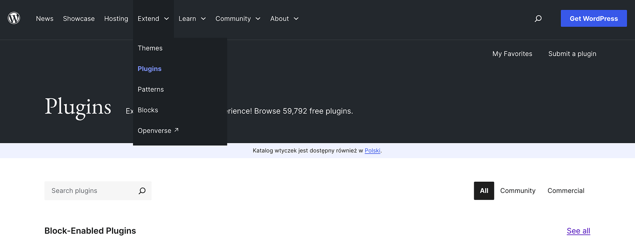Select Plugins in the Extend submenu
This screenshot has height=246, width=635.
point(150,69)
